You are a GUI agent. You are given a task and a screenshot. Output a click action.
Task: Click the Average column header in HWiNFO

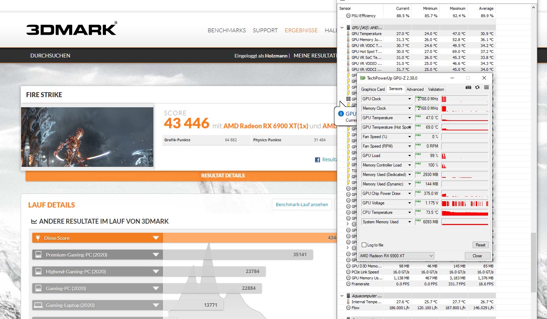[486, 8]
